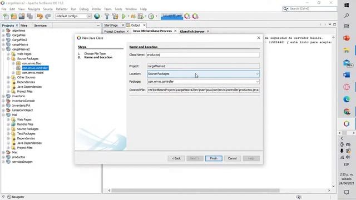Select the ListasConObject project in tree

click(22, 110)
